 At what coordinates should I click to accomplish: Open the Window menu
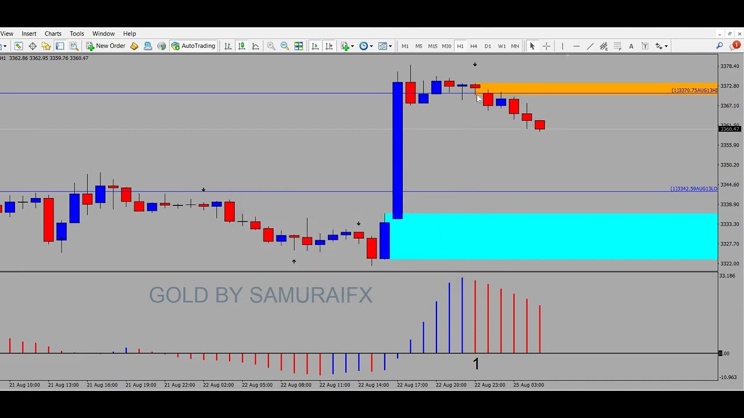point(103,34)
